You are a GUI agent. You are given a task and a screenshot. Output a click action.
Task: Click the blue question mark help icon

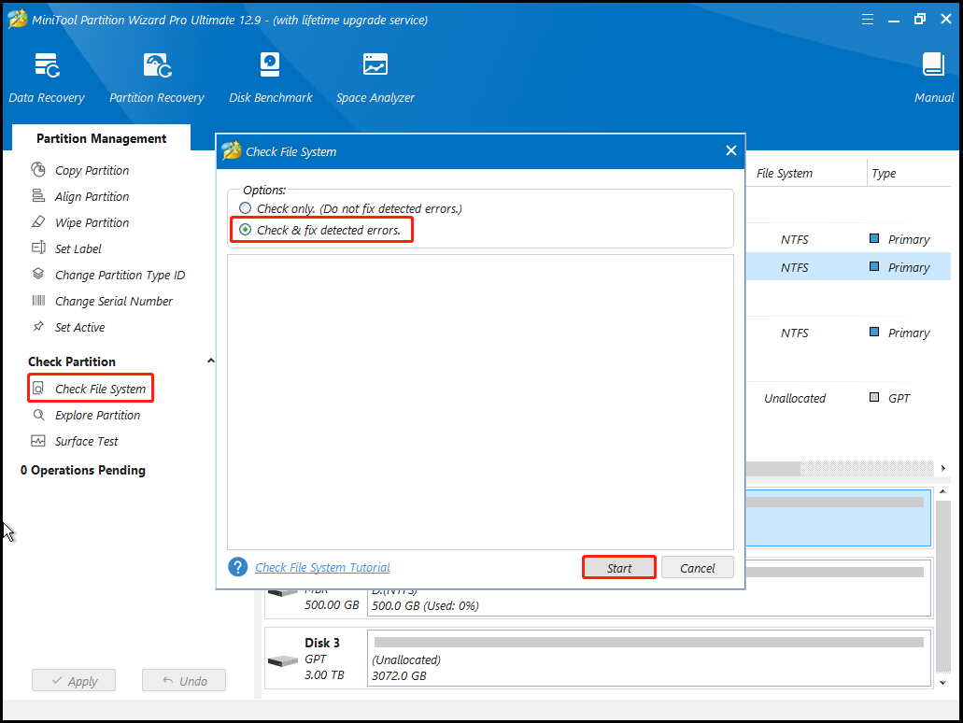tap(237, 567)
